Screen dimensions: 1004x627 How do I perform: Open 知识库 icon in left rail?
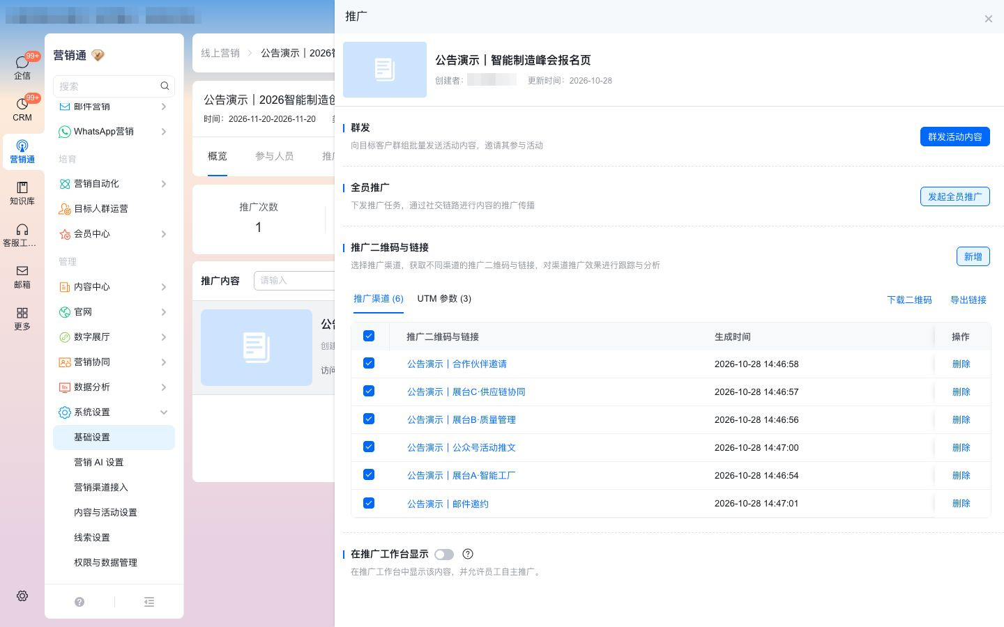pos(22,187)
